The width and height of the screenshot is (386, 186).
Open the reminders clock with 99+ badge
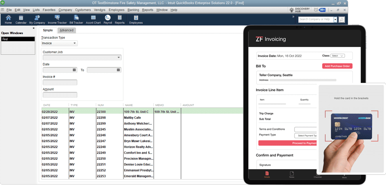click(x=320, y=10)
